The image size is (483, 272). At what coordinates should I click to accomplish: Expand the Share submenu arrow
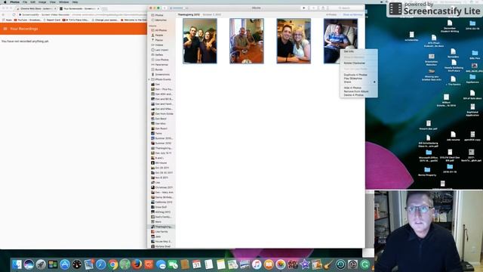[x=375, y=82]
